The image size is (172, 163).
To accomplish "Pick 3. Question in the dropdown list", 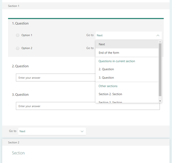I will pyautogui.click(x=127, y=77).
